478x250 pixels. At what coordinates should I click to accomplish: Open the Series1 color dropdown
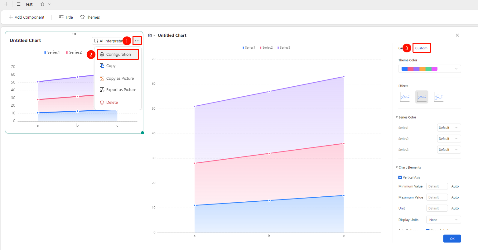pos(449,128)
